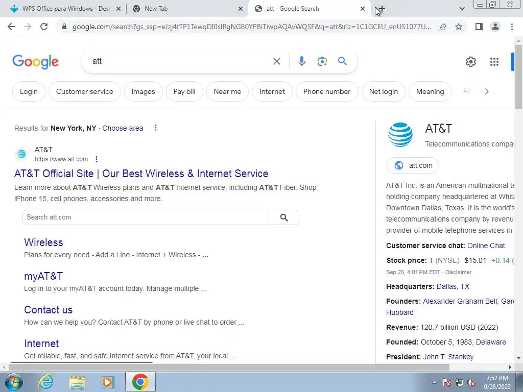Viewport: 523px width, 392px height.
Task: Switch to the New Tab tab
Action: click(187, 9)
